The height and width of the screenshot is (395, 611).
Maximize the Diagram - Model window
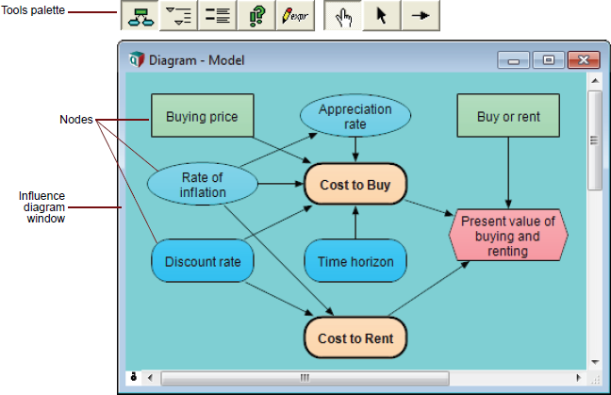(548, 60)
